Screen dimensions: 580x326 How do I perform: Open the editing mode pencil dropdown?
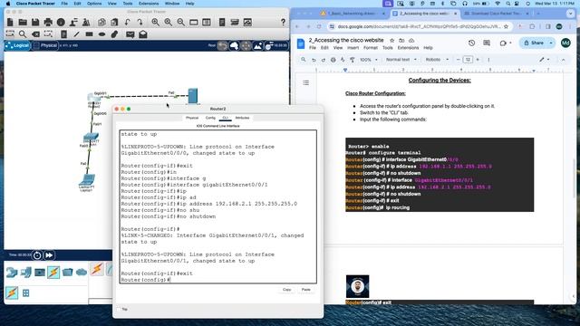tap(544, 60)
